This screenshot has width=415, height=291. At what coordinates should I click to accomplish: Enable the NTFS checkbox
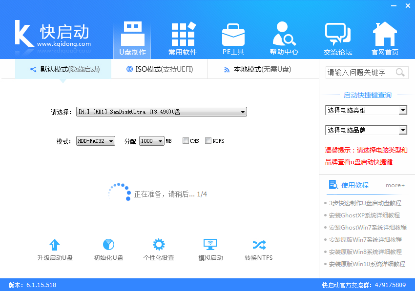pos(208,140)
